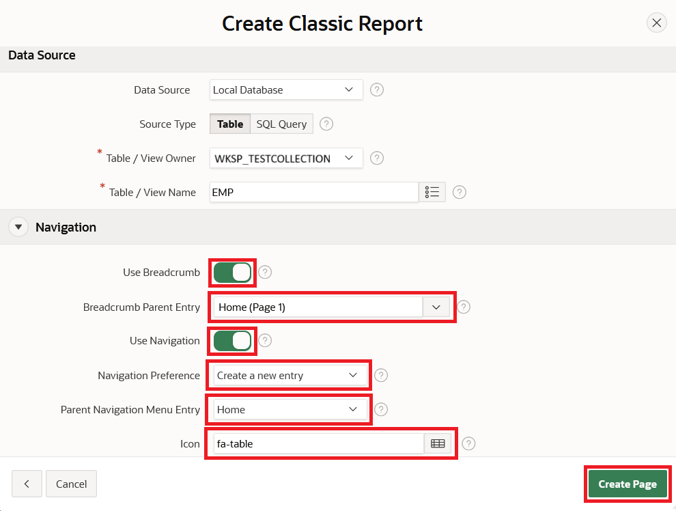Click the Navigation heading text
Image resolution: width=676 pixels, height=511 pixels.
click(66, 227)
